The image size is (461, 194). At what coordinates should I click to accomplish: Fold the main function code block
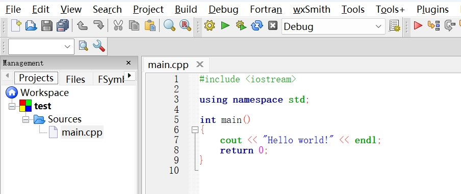pos(195,130)
